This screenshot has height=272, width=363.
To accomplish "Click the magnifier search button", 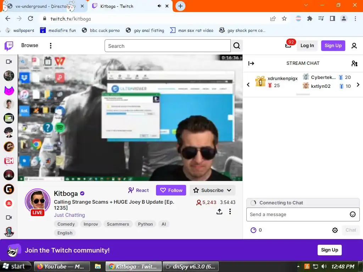I will tap(236, 46).
